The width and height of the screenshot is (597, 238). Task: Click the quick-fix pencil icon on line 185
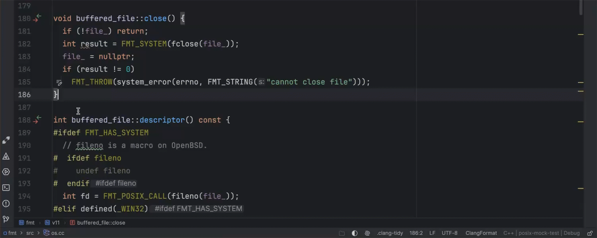[59, 83]
